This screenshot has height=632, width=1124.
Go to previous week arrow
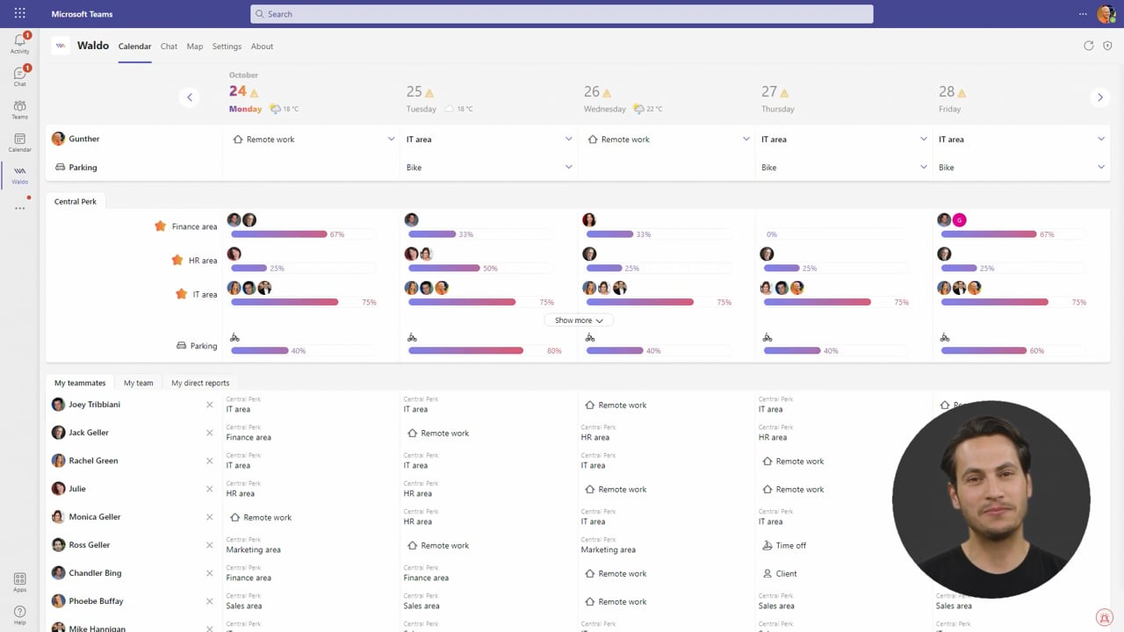[190, 97]
